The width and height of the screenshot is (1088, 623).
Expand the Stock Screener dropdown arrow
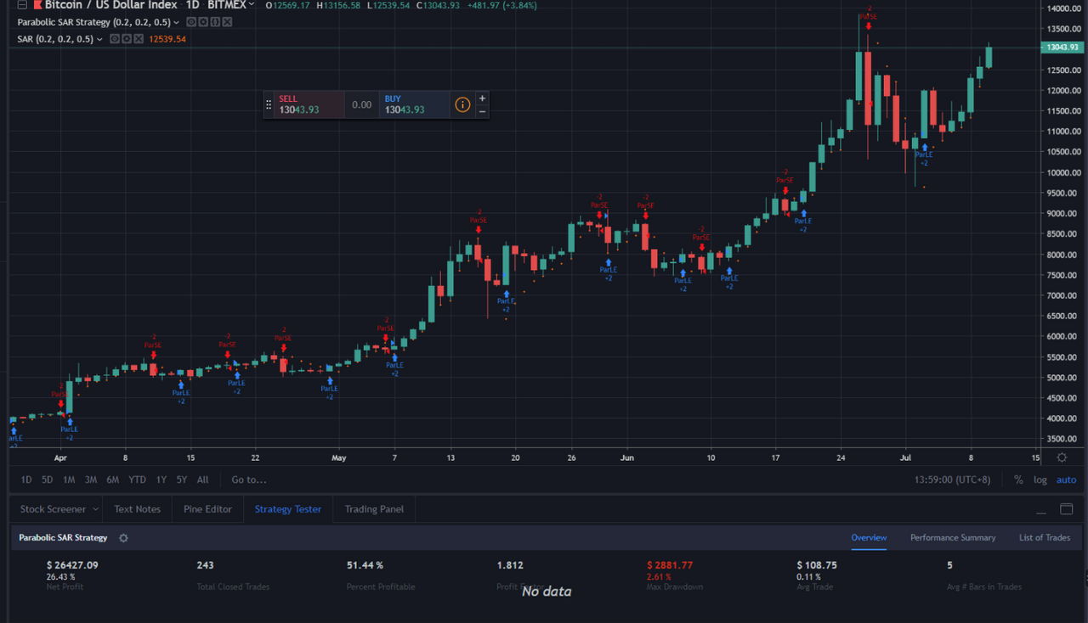click(95, 509)
